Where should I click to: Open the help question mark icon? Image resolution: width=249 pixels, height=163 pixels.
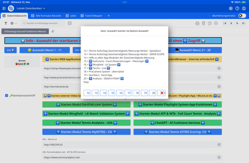[x=237, y=8]
